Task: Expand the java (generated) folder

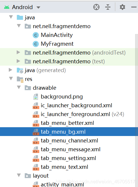Action: (11, 70)
